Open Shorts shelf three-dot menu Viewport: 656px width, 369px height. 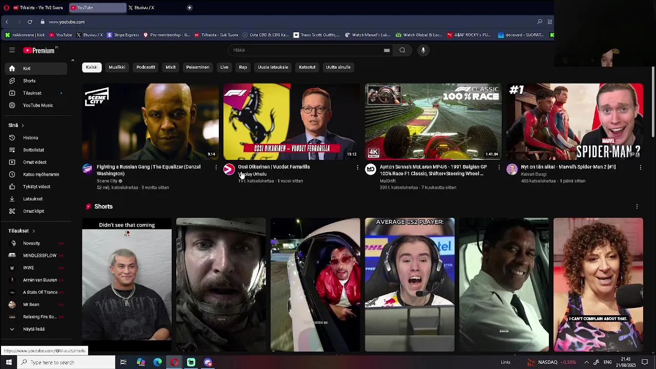(637, 207)
